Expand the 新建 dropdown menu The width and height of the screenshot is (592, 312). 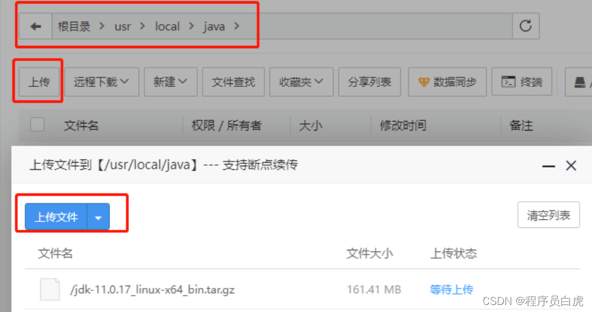[x=171, y=82]
